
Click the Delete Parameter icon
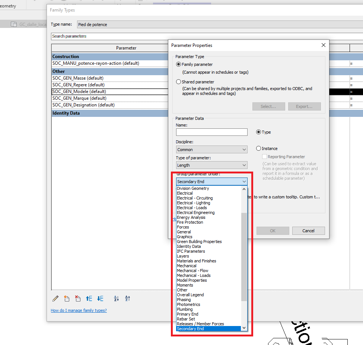[77, 298]
